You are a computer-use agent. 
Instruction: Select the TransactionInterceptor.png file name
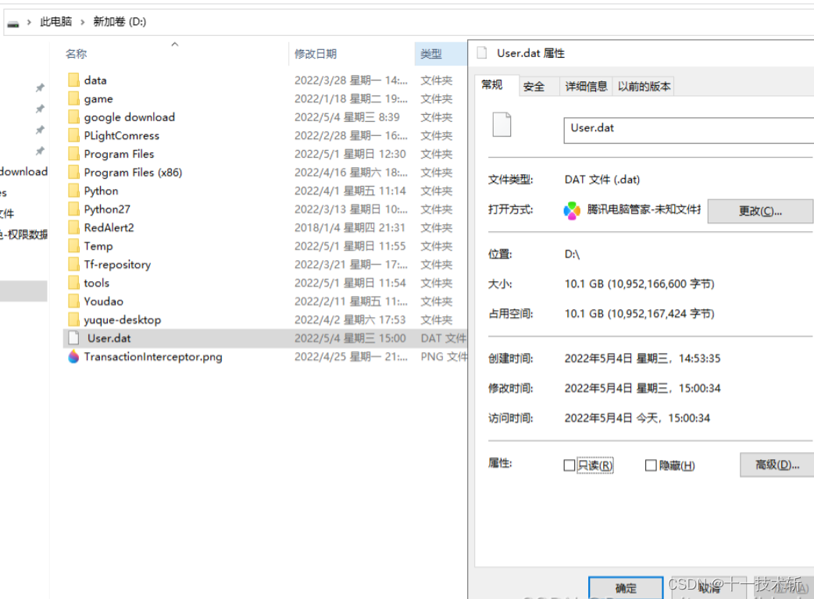153,357
